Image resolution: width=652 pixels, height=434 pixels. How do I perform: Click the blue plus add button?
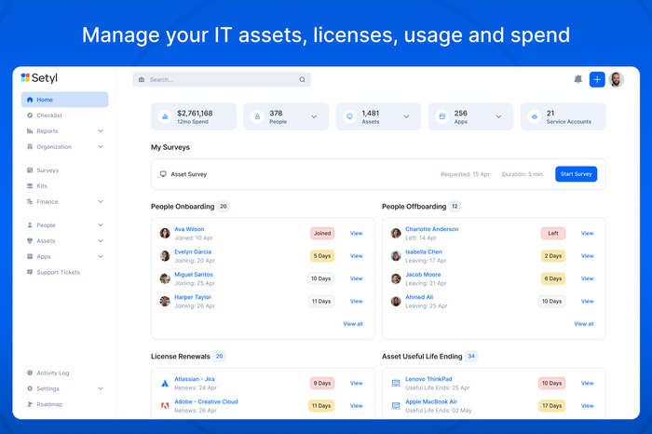pyautogui.click(x=597, y=79)
